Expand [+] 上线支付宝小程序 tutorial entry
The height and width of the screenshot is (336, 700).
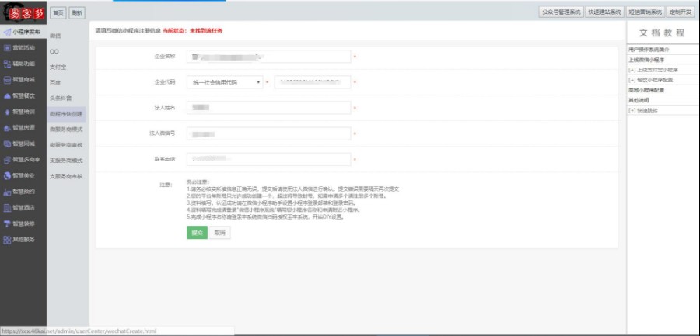(653, 70)
